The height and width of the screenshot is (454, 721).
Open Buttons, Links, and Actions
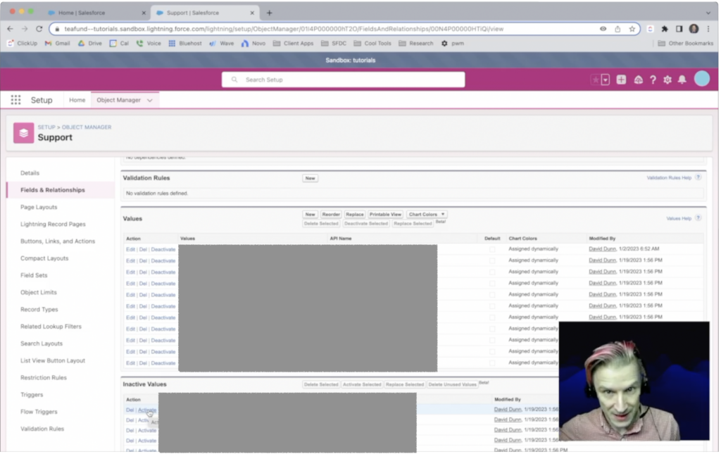58,241
